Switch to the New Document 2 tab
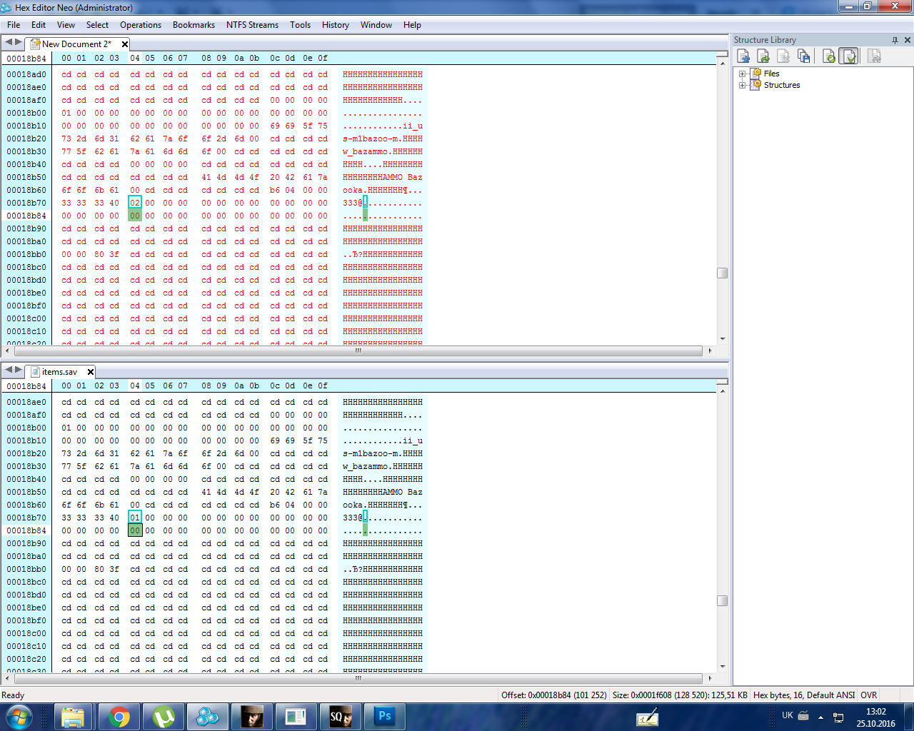Image resolution: width=914 pixels, height=731 pixels. [x=76, y=44]
